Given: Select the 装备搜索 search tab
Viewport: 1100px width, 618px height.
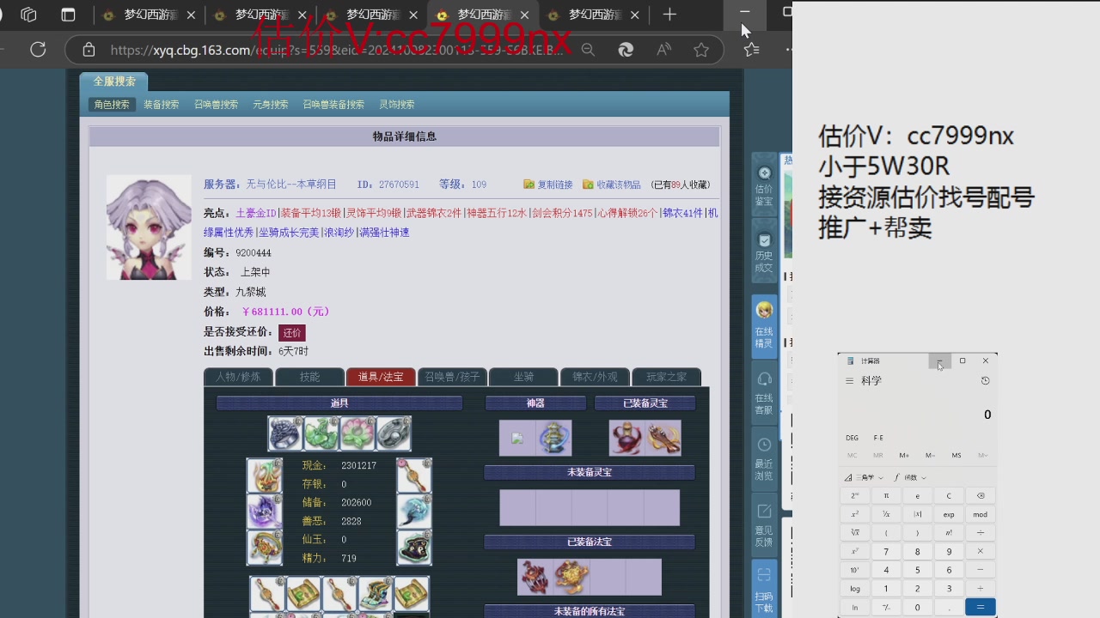Looking at the screenshot, I should (162, 104).
